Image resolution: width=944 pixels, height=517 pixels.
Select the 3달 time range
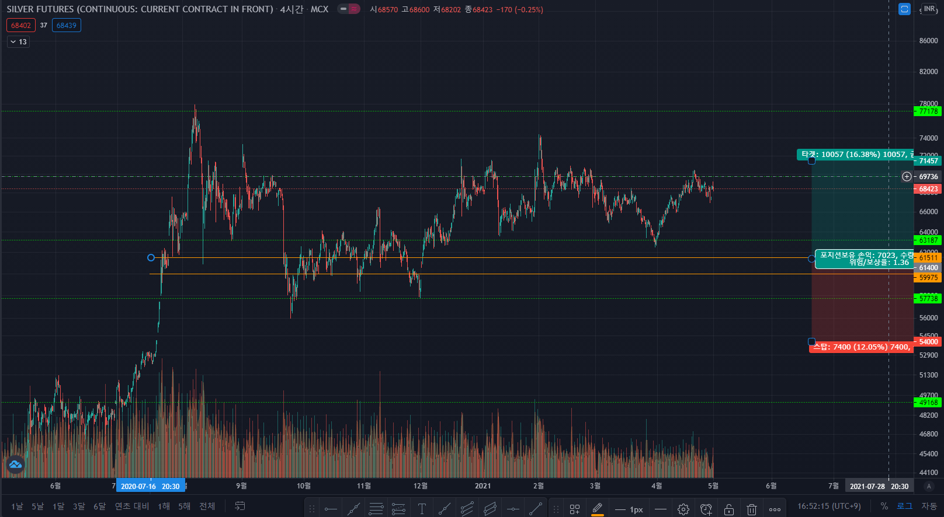79,506
